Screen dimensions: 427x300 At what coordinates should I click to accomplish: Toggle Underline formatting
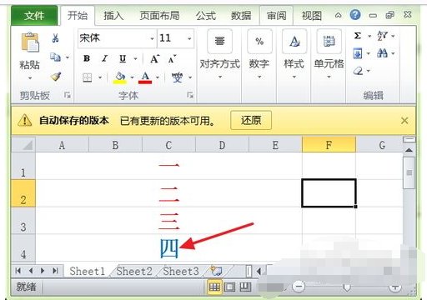point(123,58)
